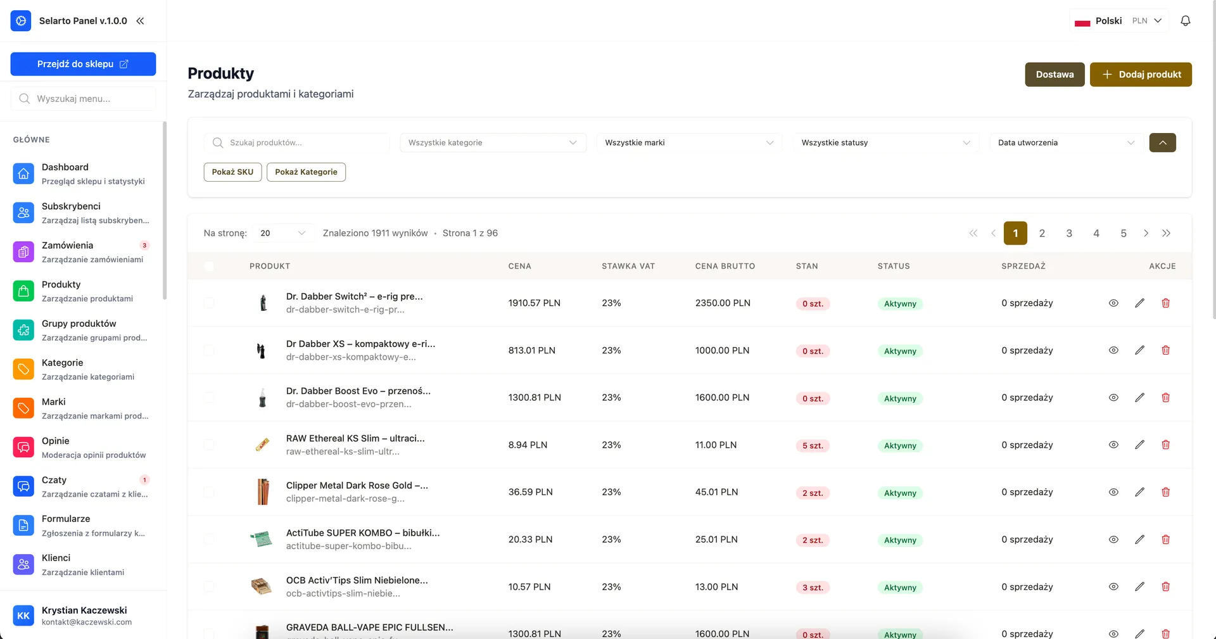Click the Dodaj produkt button
This screenshot has height=639, width=1216.
pyautogui.click(x=1140, y=74)
